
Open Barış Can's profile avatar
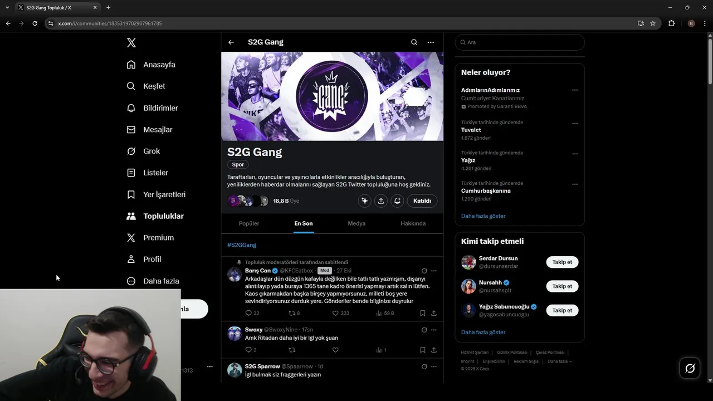click(x=235, y=274)
